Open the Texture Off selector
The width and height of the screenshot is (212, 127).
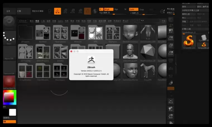click(9, 68)
